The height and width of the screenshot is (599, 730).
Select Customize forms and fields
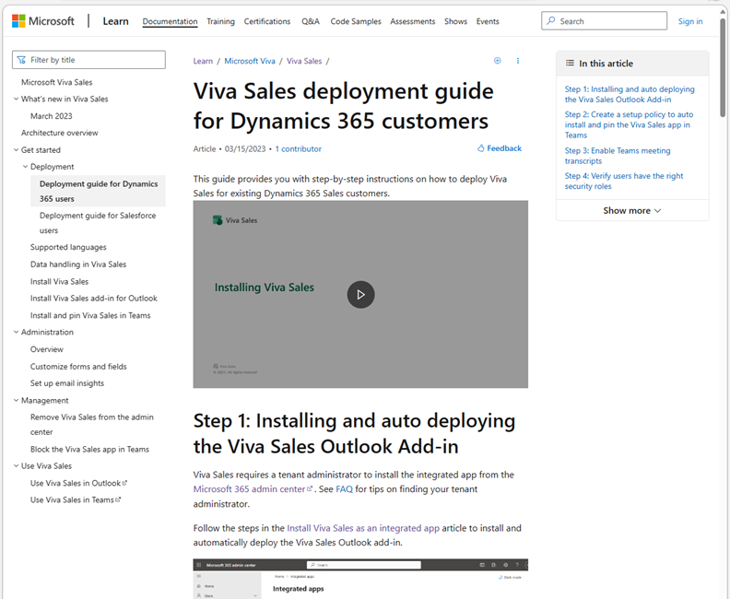coord(78,366)
